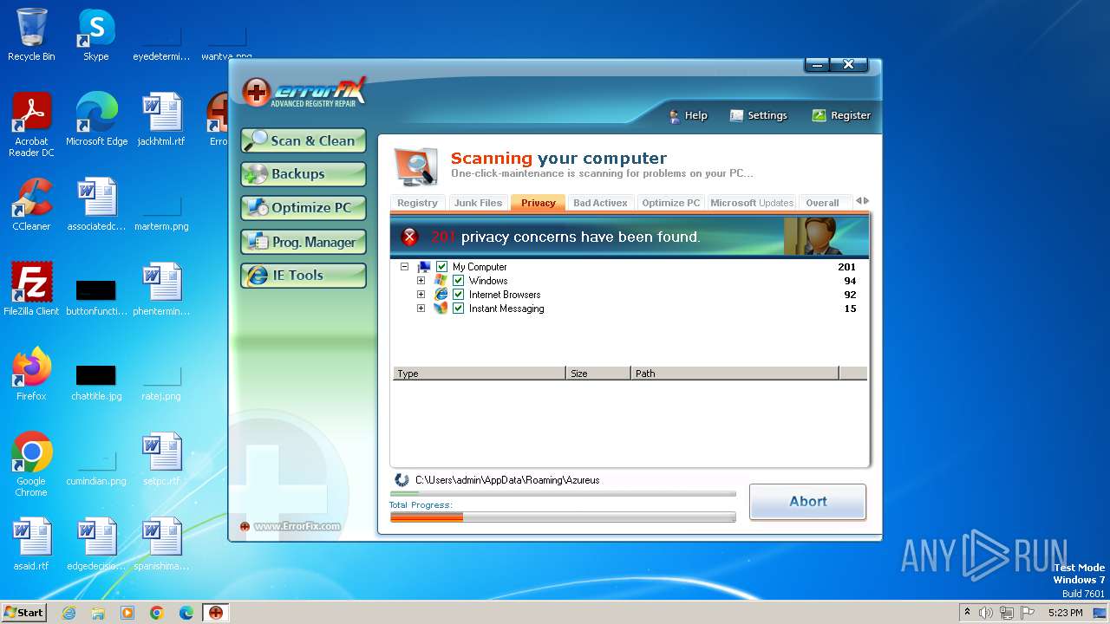Click the ErrorFix taskbar button
Screen dimensions: 1110x624
click(x=215, y=613)
